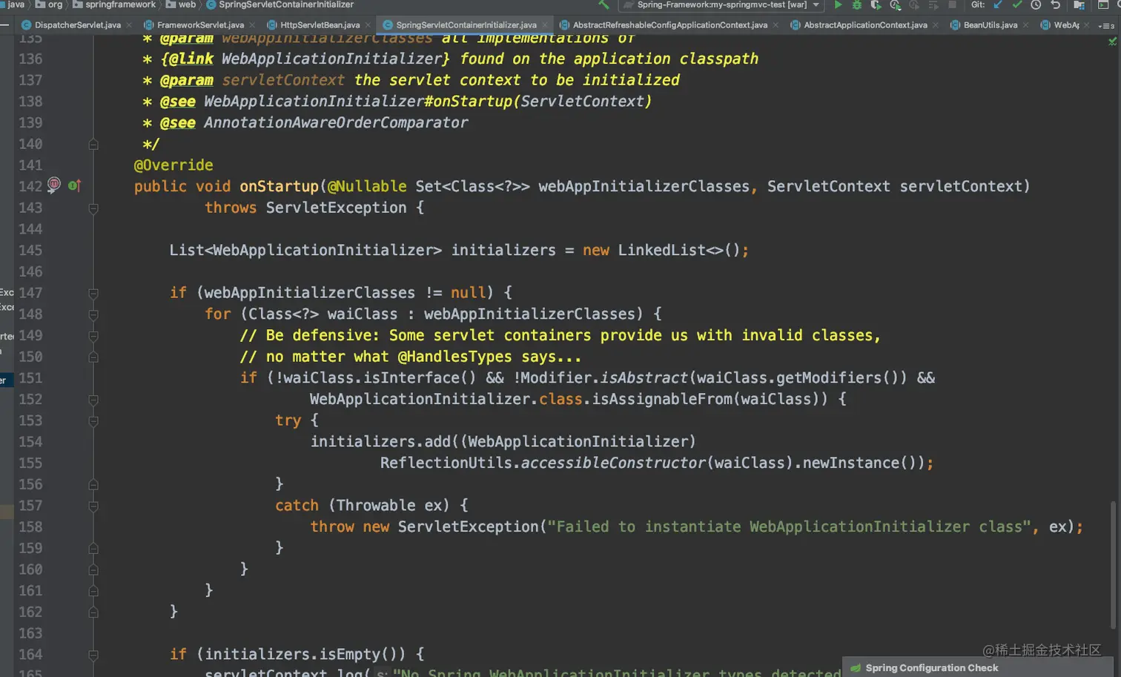The height and width of the screenshot is (677, 1121).
Task: Click the SpringServletContainerInitializer class breadcrumb
Action: 280,4
